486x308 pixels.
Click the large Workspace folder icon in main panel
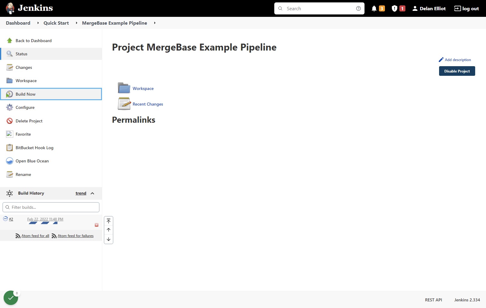tap(124, 88)
